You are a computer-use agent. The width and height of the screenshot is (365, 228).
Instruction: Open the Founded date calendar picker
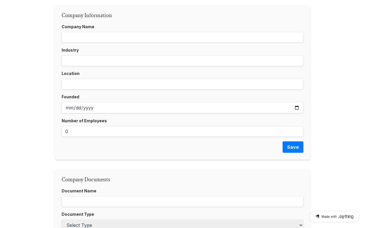pyautogui.click(x=297, y=108)
